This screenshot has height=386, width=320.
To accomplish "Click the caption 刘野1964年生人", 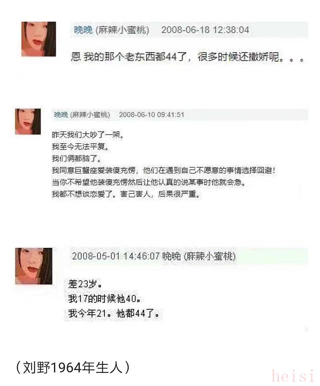I will pyautogui.click(x=73, y=368).
